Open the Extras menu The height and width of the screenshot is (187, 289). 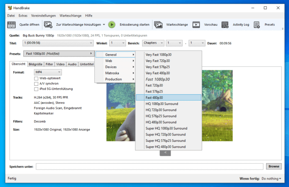point(23,16)
